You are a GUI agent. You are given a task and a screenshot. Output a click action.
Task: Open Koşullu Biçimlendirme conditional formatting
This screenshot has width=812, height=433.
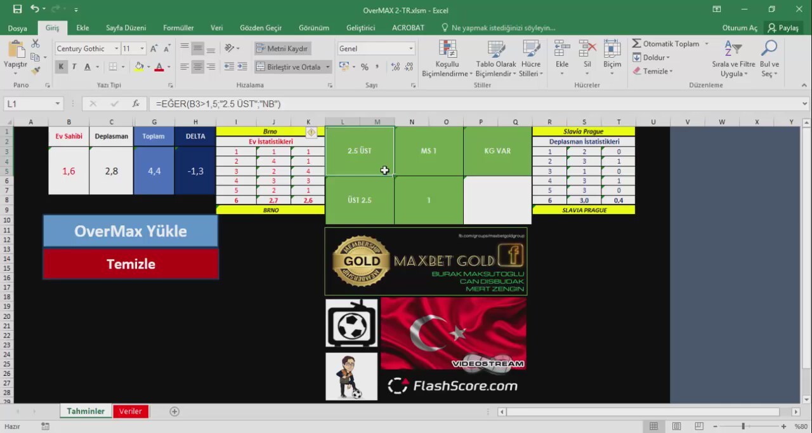coord(447,59)
